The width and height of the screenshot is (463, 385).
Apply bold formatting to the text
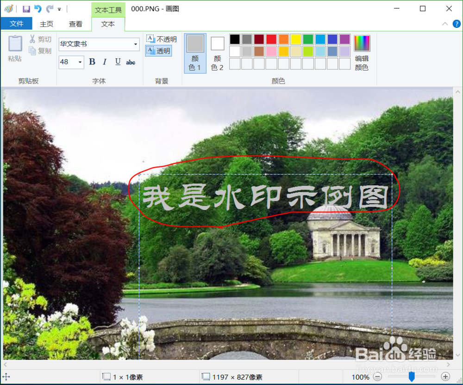pyautogui.click(x=92, y=62)
